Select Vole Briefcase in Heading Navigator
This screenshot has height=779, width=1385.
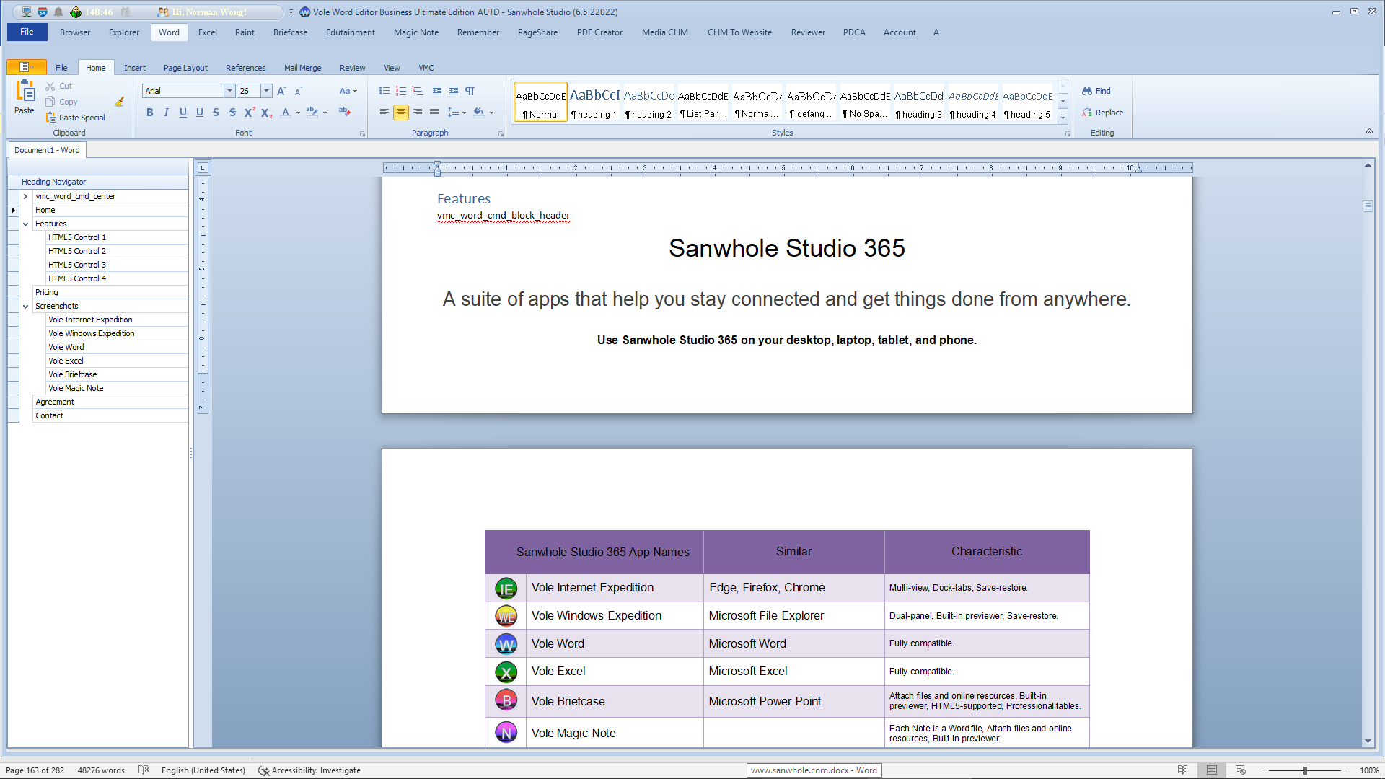tap(72, 374)
